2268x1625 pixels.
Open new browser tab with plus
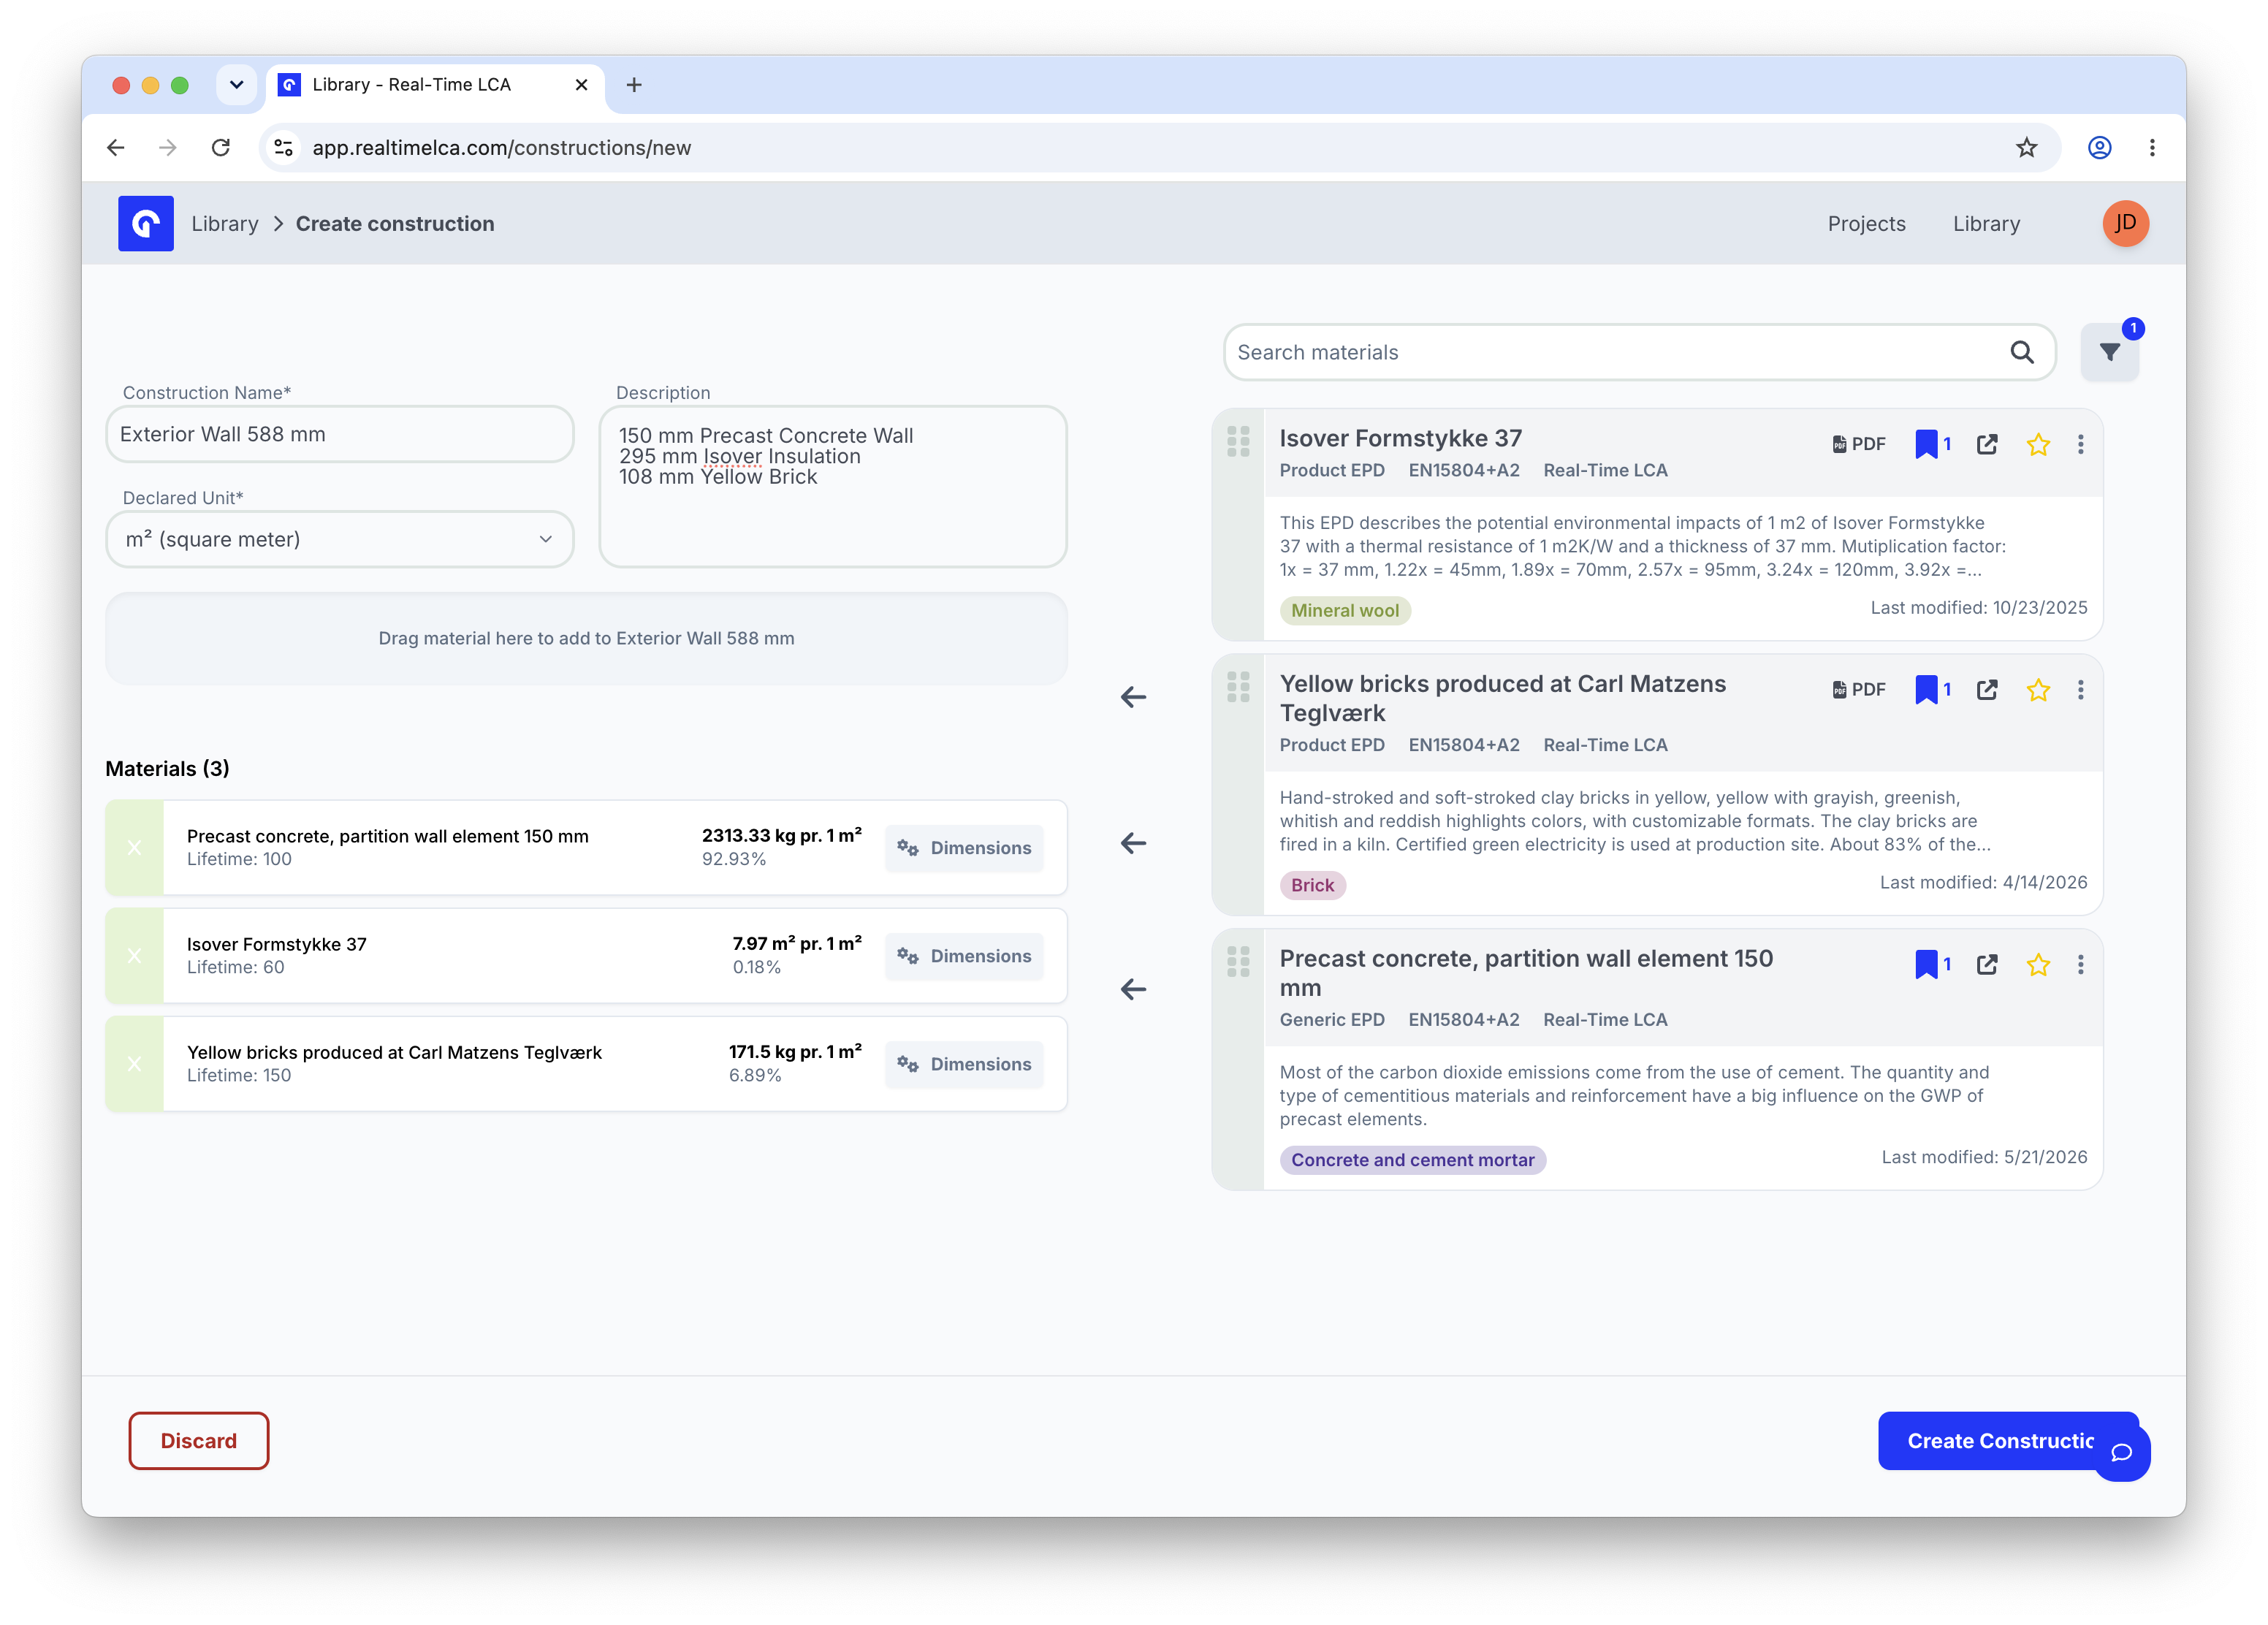[x=634, y=85]
